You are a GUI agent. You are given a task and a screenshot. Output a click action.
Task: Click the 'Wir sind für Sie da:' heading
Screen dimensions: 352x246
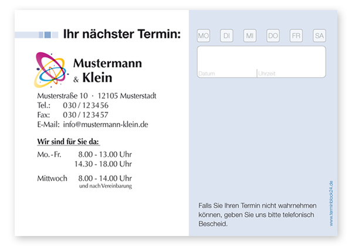(69, 142)
